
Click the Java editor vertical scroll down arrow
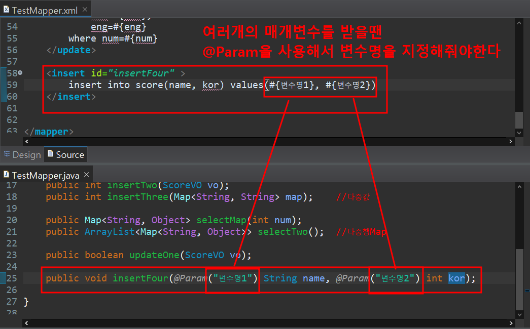coord(519,314)
